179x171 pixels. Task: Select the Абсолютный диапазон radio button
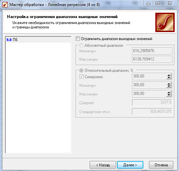(81, 45)
